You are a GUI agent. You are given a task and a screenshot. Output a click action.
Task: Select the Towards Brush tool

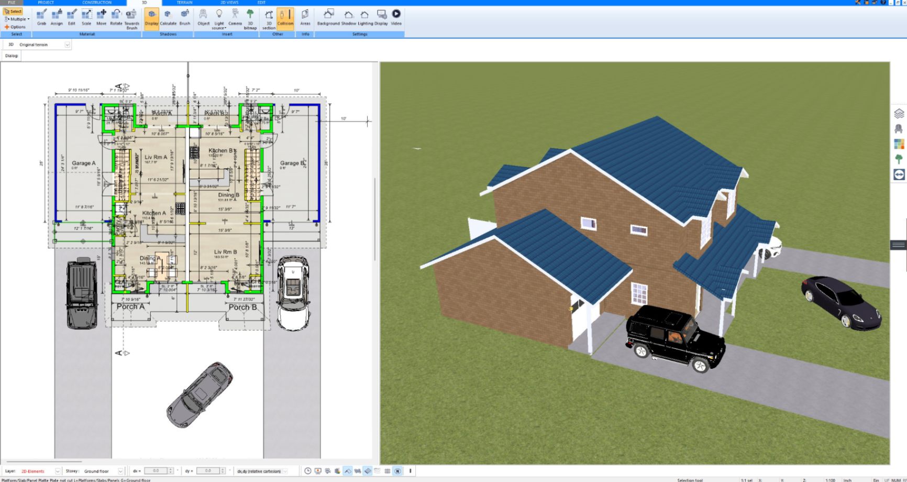click(x=132, y=19)
